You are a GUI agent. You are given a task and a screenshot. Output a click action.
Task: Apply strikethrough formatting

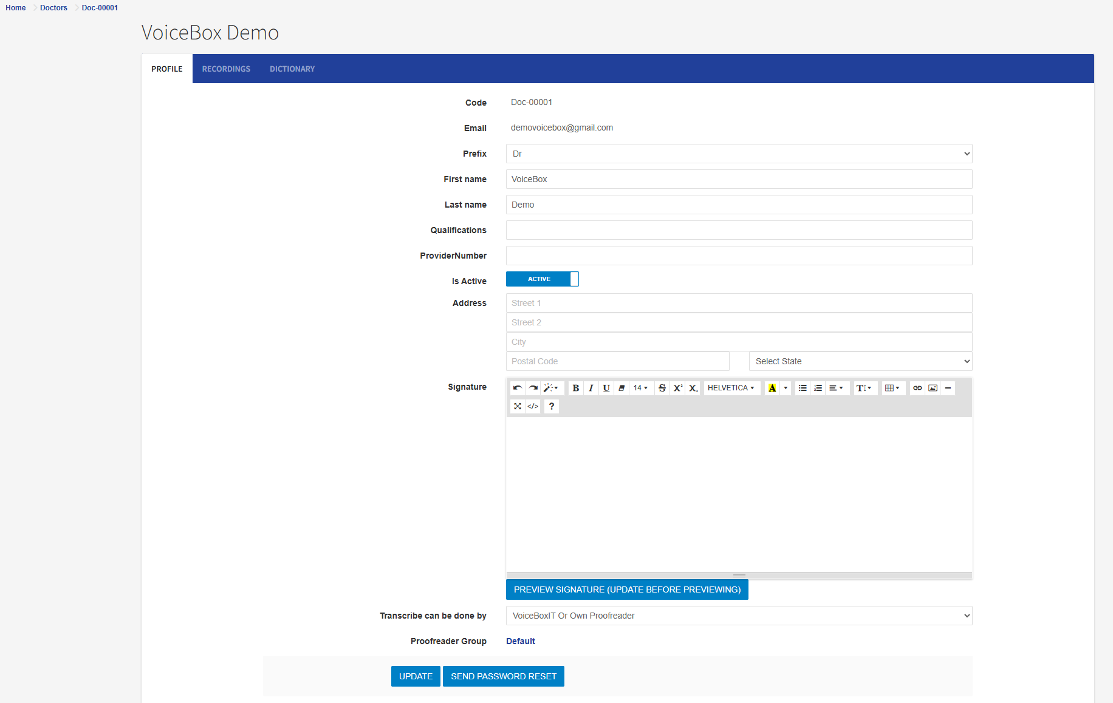tap(662, 388)
